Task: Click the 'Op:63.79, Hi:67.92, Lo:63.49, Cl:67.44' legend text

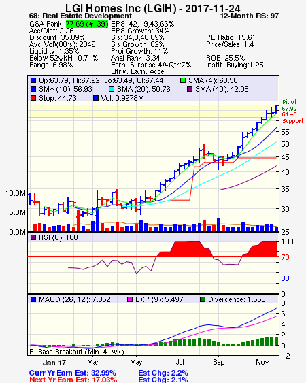Action: tap(101, 80)
